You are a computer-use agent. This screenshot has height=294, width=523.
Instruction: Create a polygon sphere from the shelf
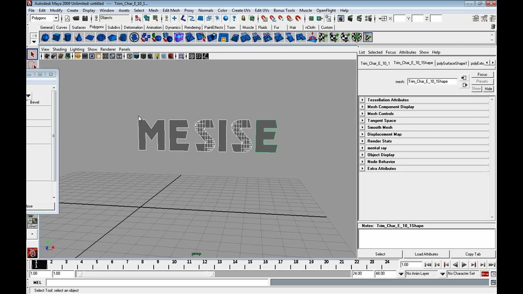(x=45, y=38)
